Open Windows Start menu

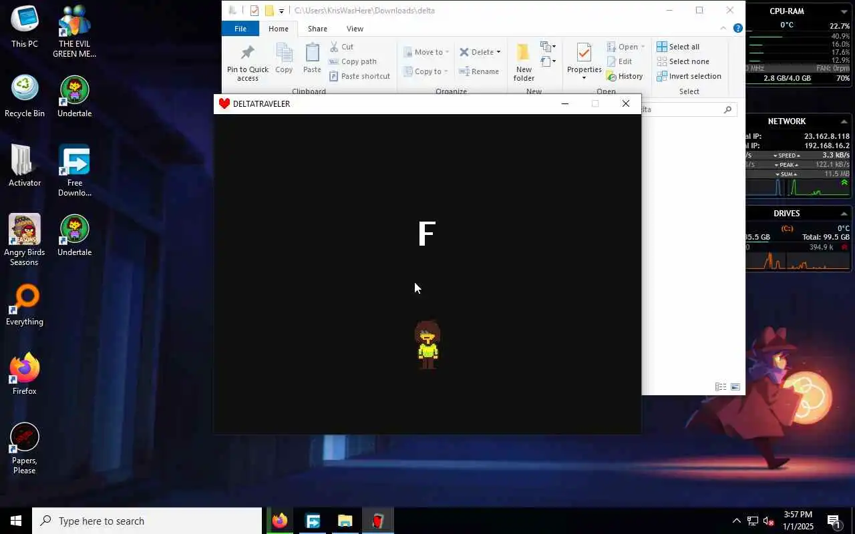point(16,521)
